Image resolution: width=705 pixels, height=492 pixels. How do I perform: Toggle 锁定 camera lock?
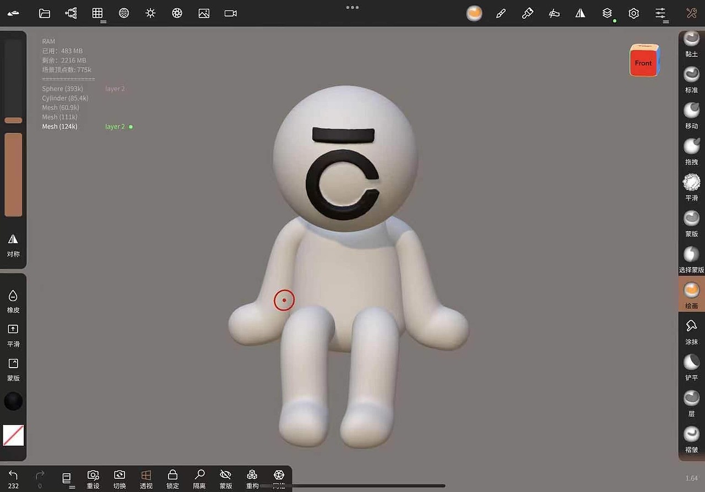click(x=172, y=479)
